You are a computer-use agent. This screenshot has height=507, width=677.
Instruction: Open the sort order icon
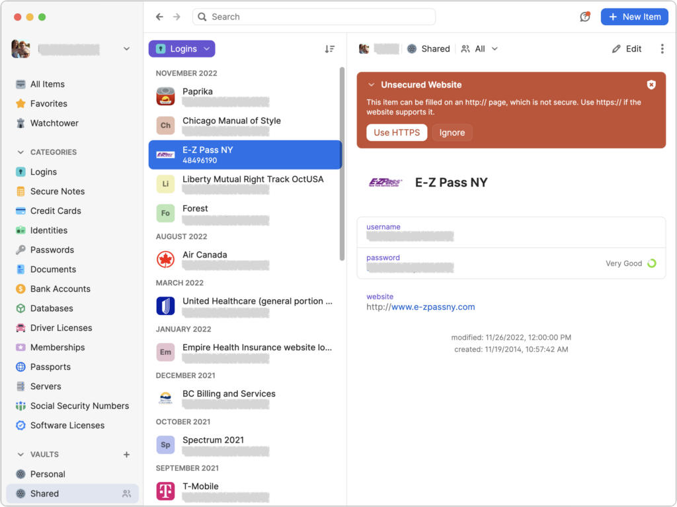point(330,49)
